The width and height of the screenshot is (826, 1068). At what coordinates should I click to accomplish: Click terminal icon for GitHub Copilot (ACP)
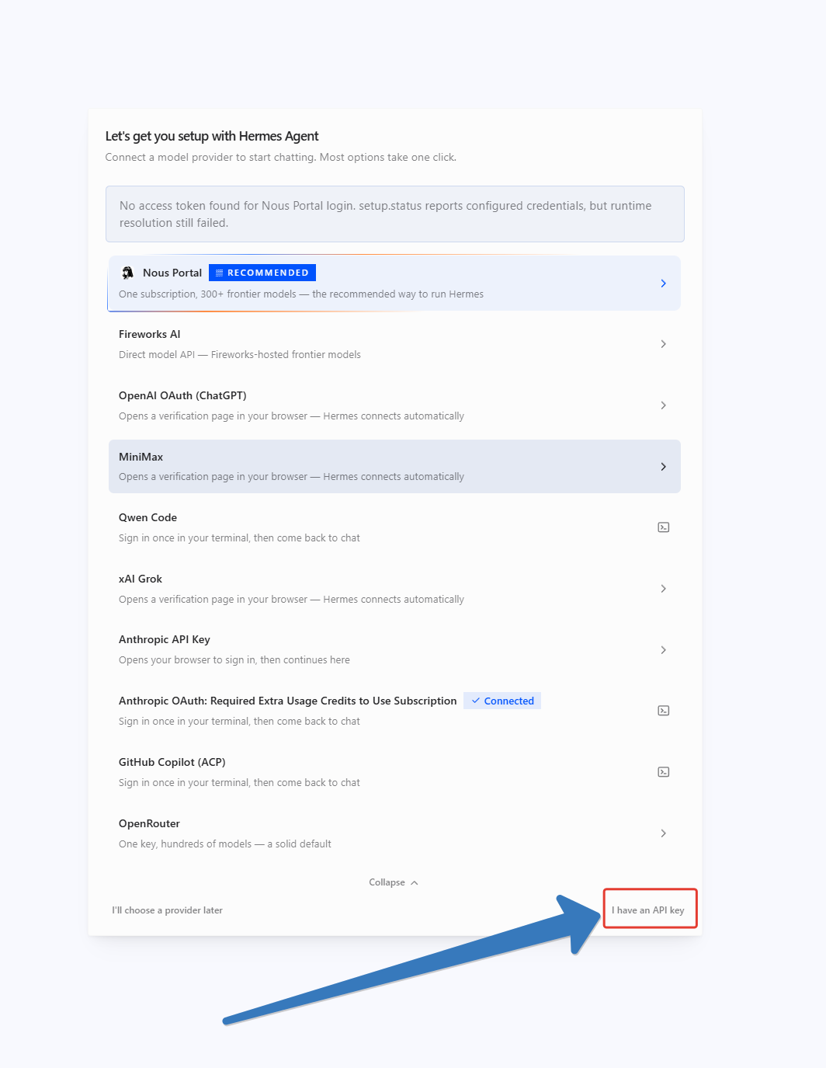click(664, 772)
